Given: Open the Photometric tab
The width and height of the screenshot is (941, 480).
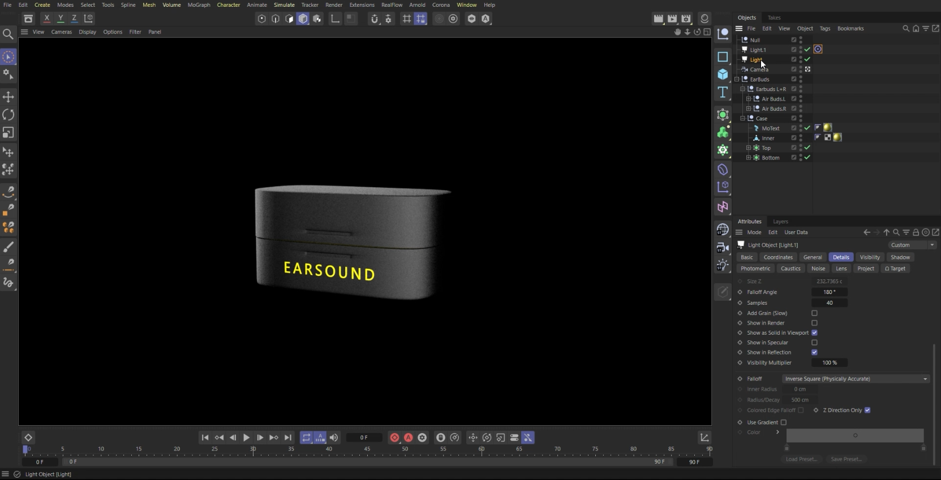Looking at the screenshot, I should 755,269.
